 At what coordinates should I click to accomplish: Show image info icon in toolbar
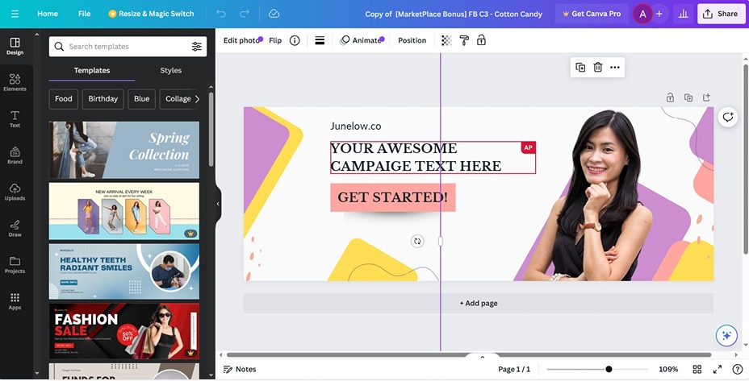click(295, 40)
